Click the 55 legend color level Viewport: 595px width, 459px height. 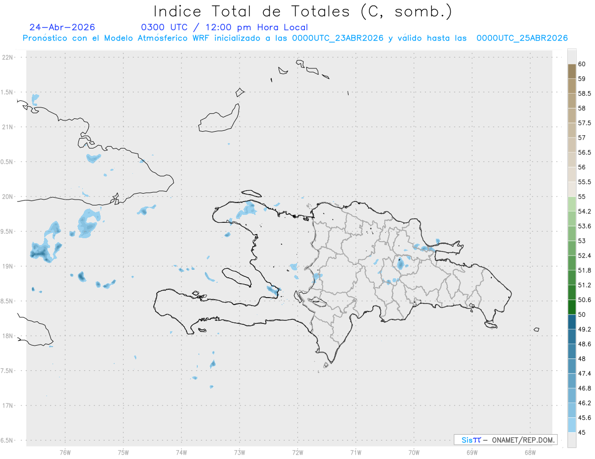[572, 189]
